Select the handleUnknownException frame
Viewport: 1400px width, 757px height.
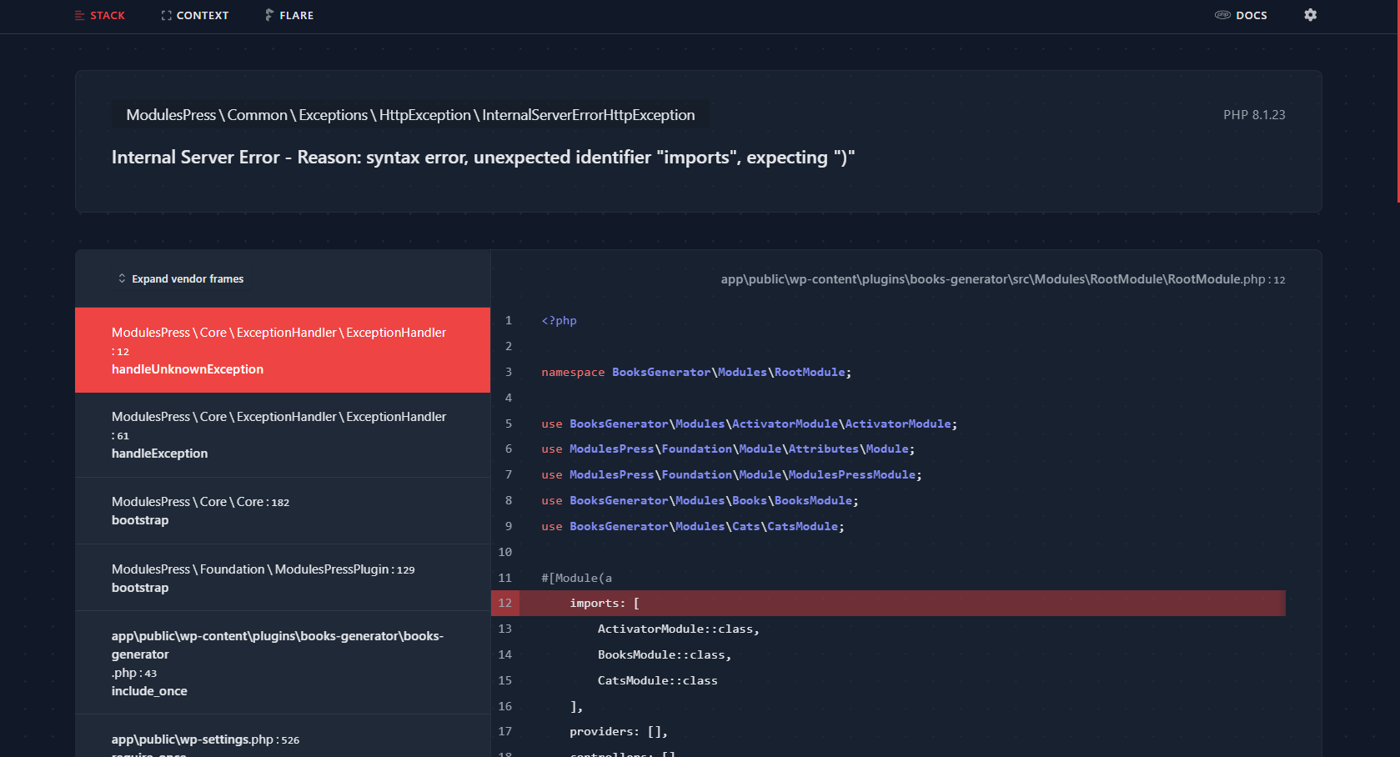click(x=283, y=350)
